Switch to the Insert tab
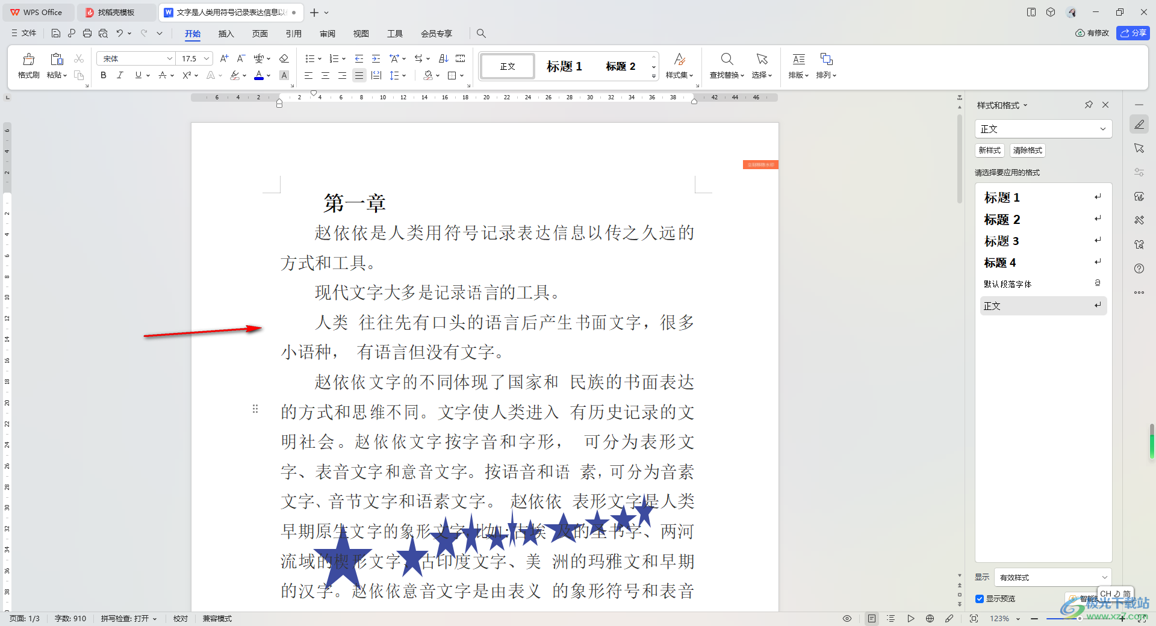Screen dimensions: 1156x626 (226, 34)
